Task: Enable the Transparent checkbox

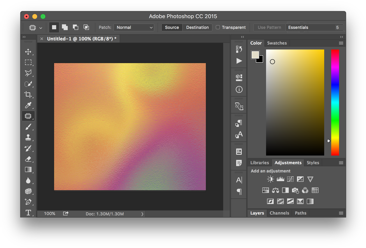Action: click(x=218, y=27)
